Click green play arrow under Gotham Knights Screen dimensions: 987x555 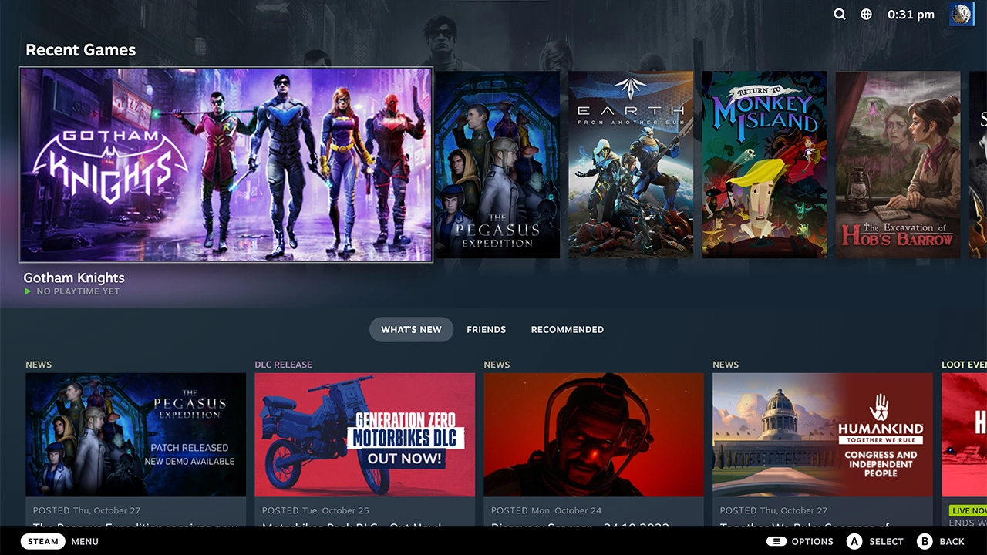click(28, 291)
